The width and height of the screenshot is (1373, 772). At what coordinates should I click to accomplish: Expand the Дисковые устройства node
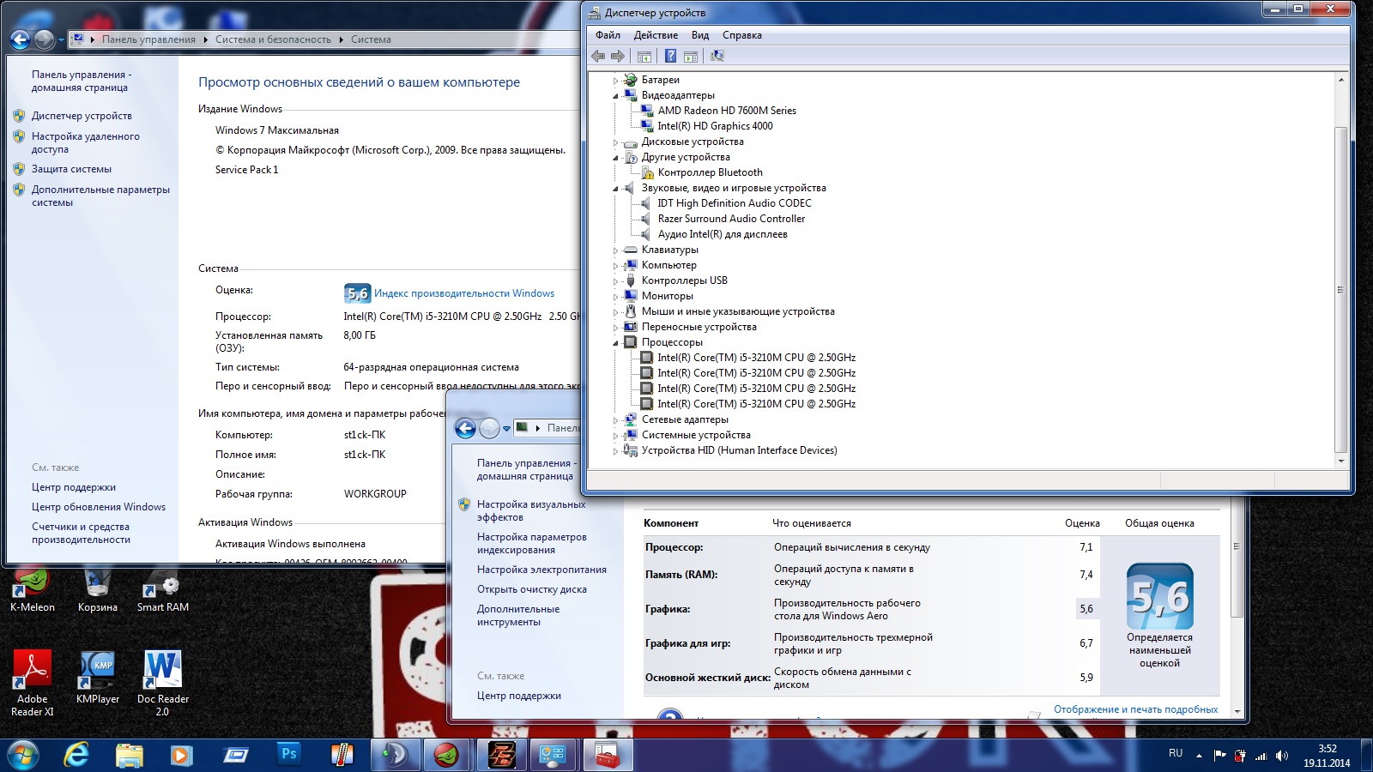click(615, 142)
